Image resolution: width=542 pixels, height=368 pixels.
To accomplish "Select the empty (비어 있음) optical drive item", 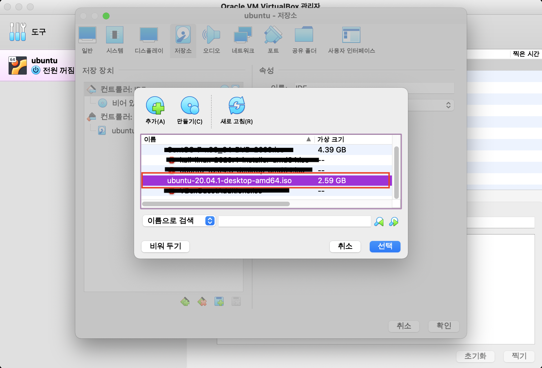I will [x=116, y=103].
